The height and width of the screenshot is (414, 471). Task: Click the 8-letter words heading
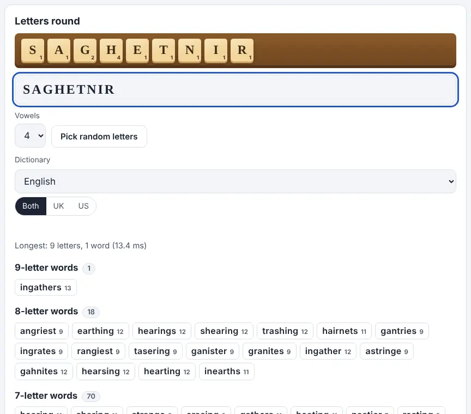(46, 311)
